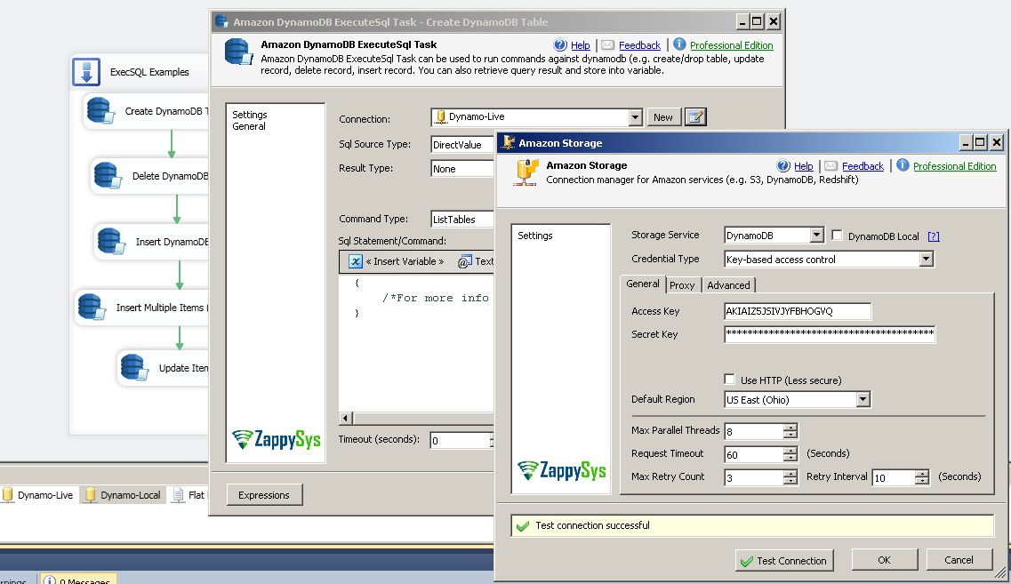Click info icon beside Professional Edition in ExecuteSql Task

click(x=679, y=44)
